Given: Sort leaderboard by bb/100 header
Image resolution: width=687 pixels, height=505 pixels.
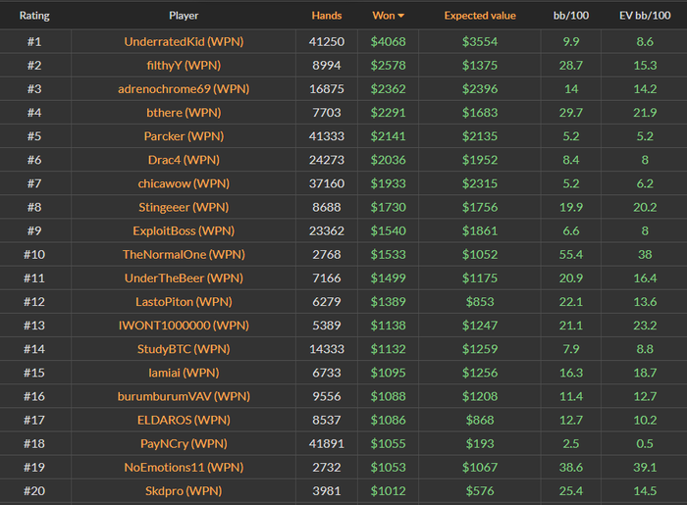Looking at the screenshot, I should click(x=571, y=16).
